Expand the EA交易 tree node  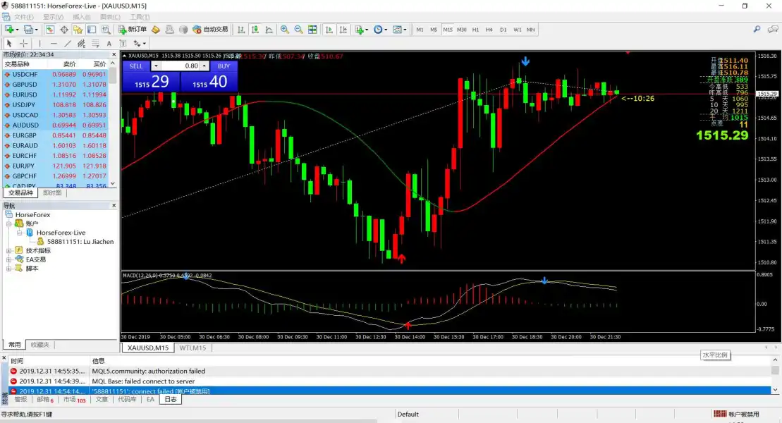point(9,259)
